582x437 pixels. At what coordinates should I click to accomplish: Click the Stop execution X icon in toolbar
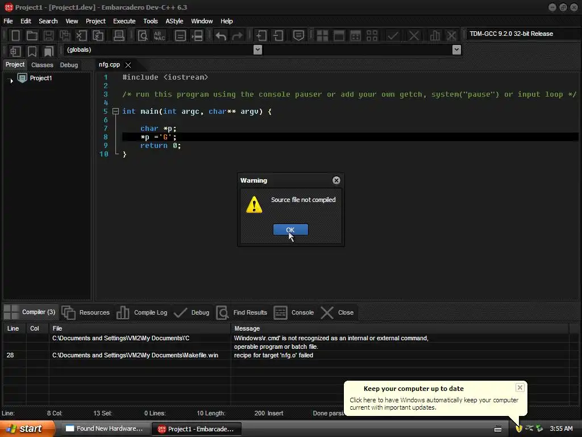(414, 36)
